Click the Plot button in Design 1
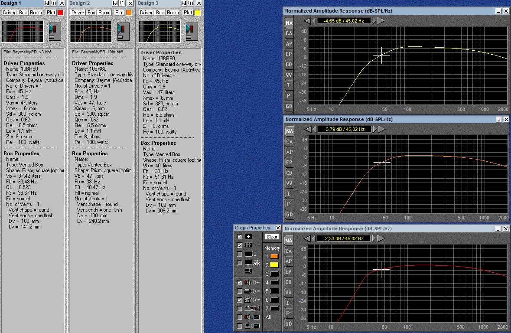The width and height of the screenshot is (511, 333). pos(51,13)
